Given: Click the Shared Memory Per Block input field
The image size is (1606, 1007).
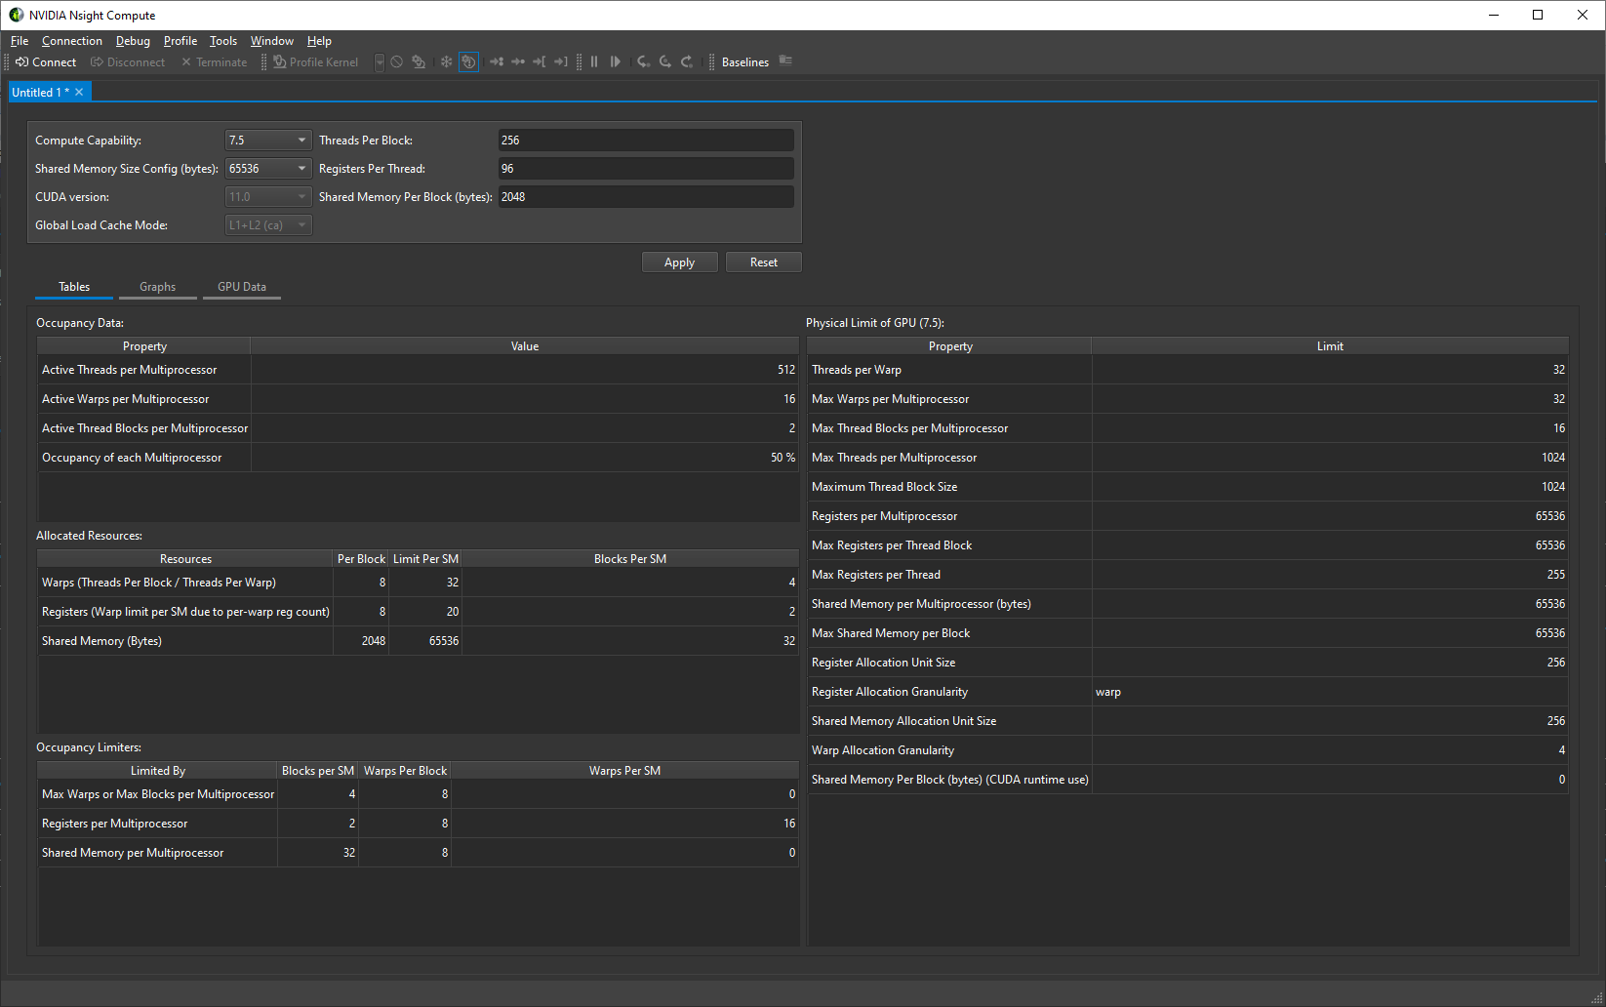Looking at the screenshot, I should click(x=646, y=197).
